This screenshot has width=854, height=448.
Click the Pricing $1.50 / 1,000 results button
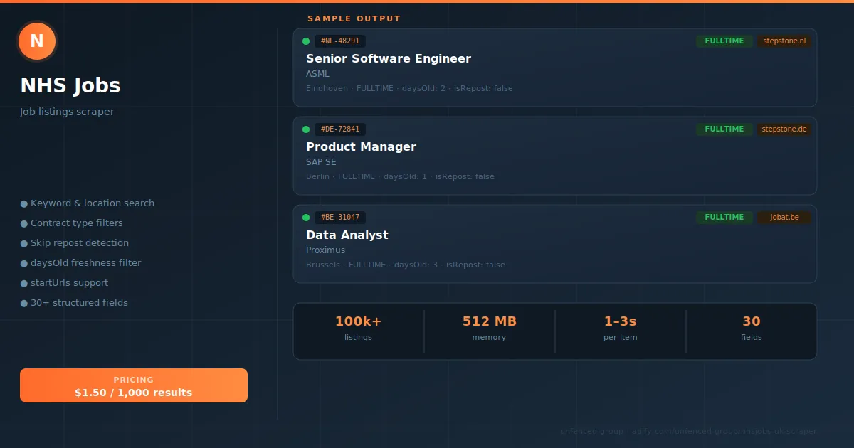pyautogui.click(x=134, y=385)
